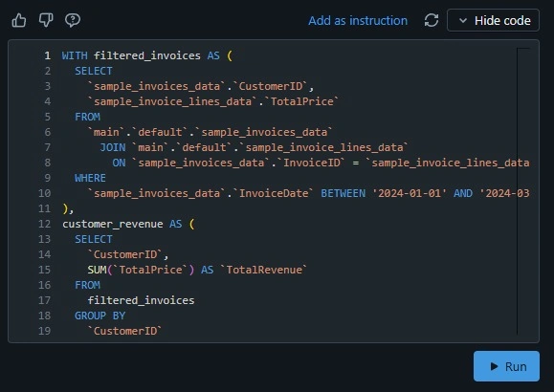Click line number 11 in the gutter
Image resolution: width=554 pixels, height=392 pixels.
point(45,208)
